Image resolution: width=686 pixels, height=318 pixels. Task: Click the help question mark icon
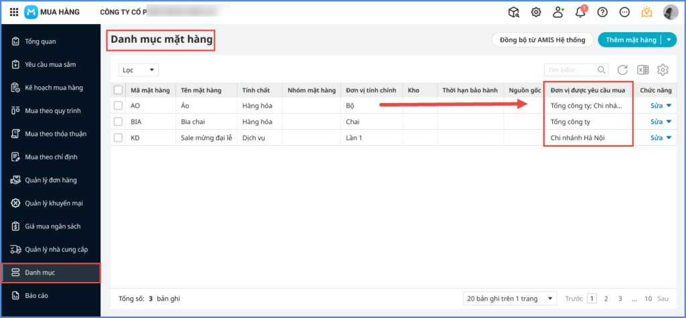pyautogui.click(x=602, y=12)
